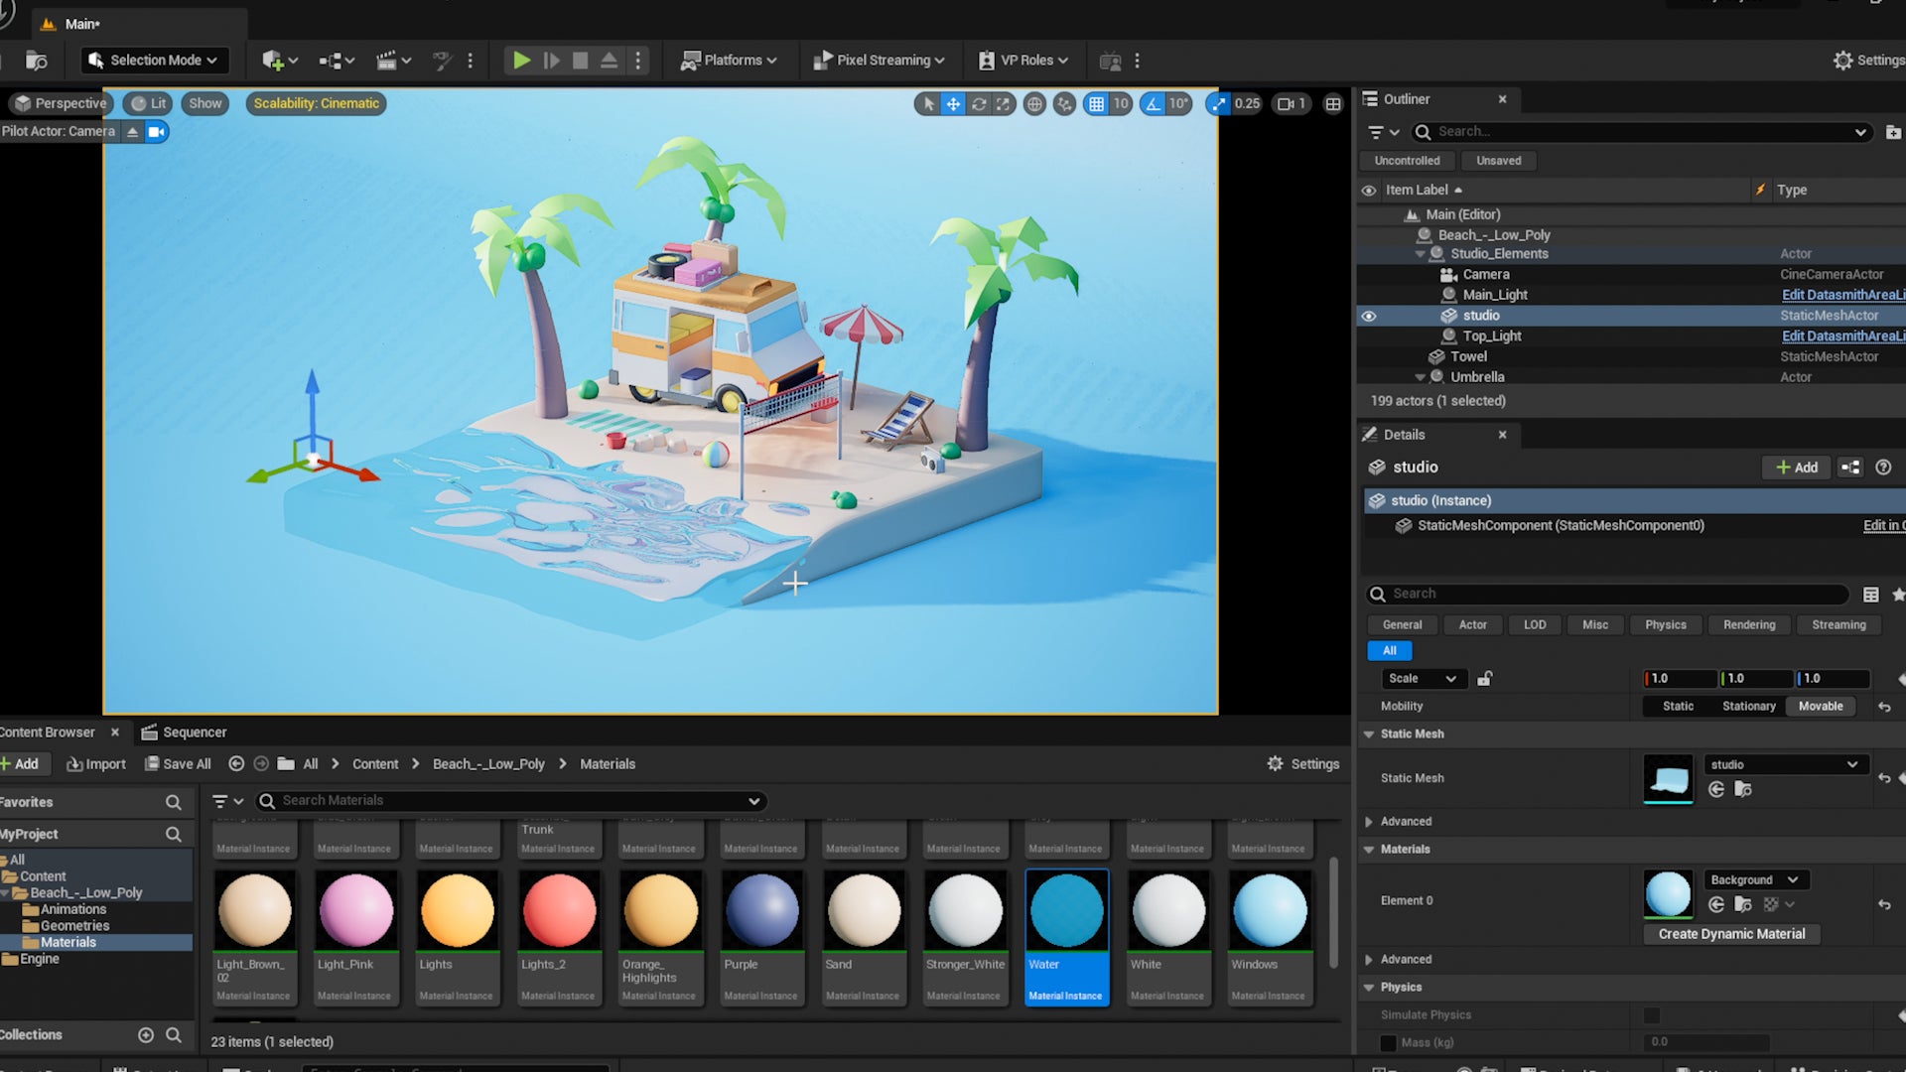Enable the Simulate Physics checkbox

(1651, 1015)
